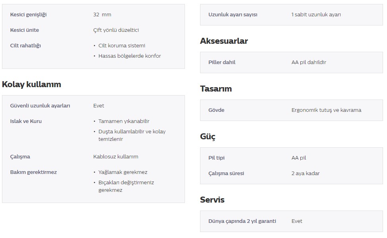Click the Güç section heading
Screen dimensions: 387x238
[x=208, y=137]
